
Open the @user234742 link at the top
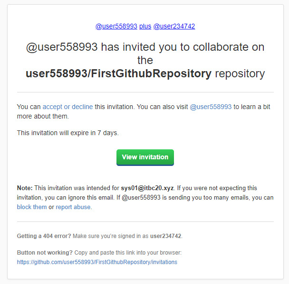coord(174,26)
